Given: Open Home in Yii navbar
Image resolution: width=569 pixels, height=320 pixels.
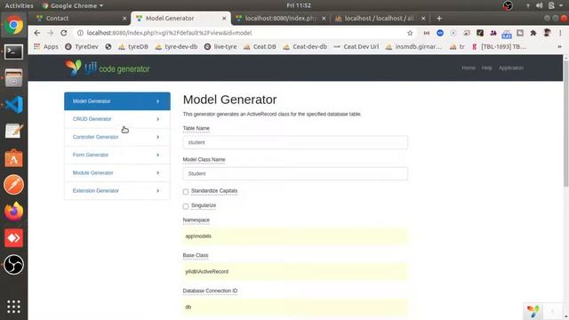Looking at the screenshot, I should point(469,68).
